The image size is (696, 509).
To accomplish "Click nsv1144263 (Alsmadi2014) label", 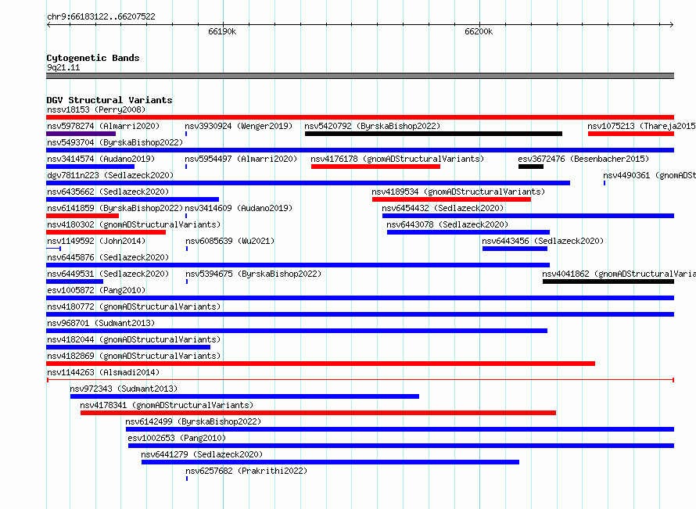I will click(103, 372).
